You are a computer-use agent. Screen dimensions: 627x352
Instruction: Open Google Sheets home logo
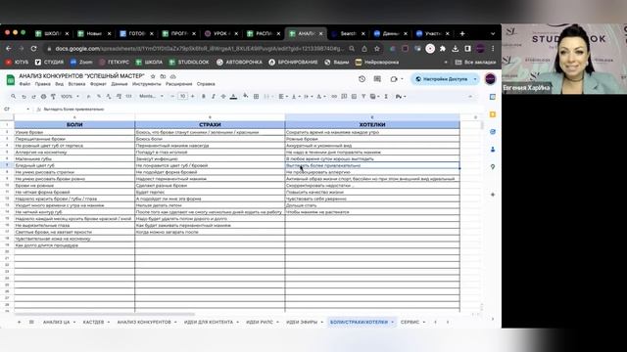(x=11, y=80)
